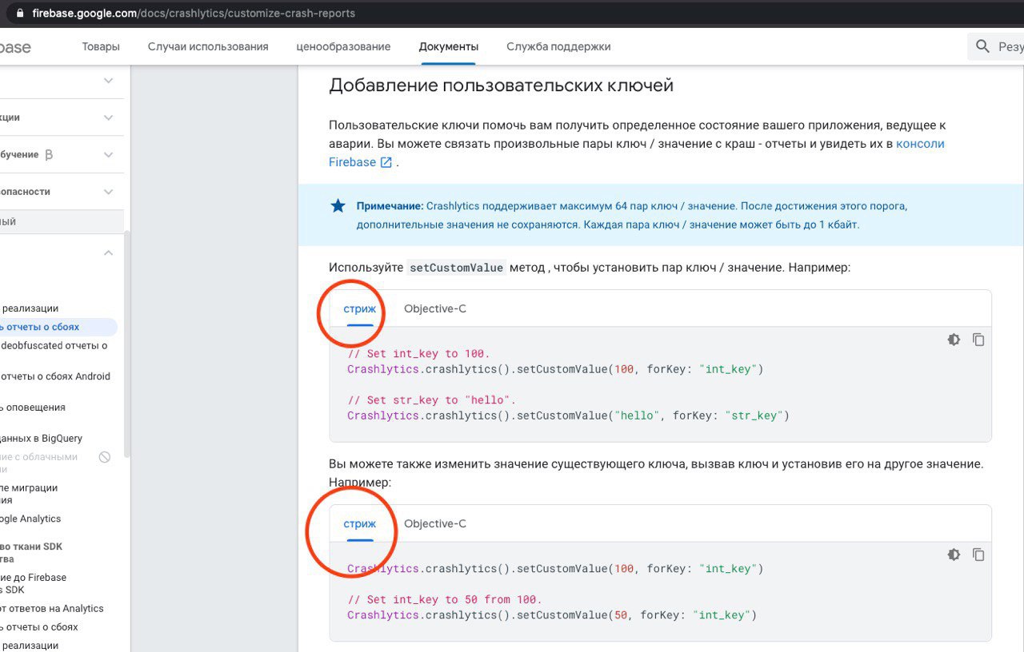Click the star note icon

click(x=338, y=206)
